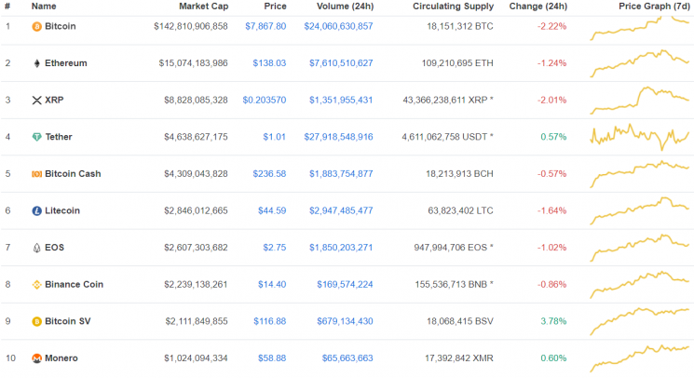
Task: Click the Binance Coin logo icon
Action: [x=36, y=285]
